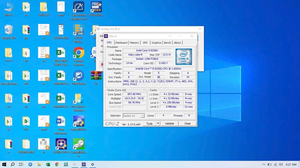Click the '6 MBytes' Level 3 cache value
This screenshot has height=168, width=300.
point(171,107)
